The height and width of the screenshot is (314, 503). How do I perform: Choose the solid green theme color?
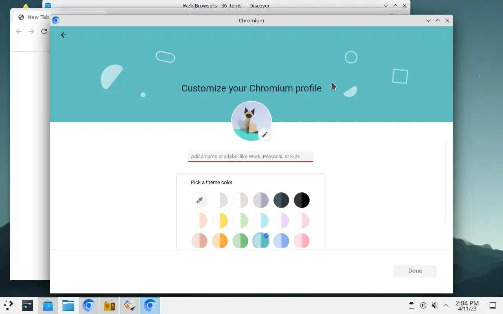(x=240, y=241)
